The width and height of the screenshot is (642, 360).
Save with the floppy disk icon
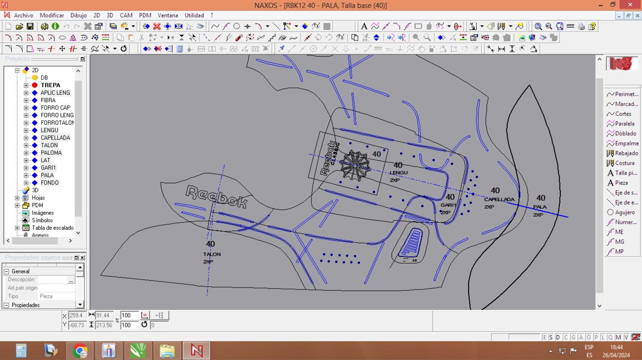30,26
